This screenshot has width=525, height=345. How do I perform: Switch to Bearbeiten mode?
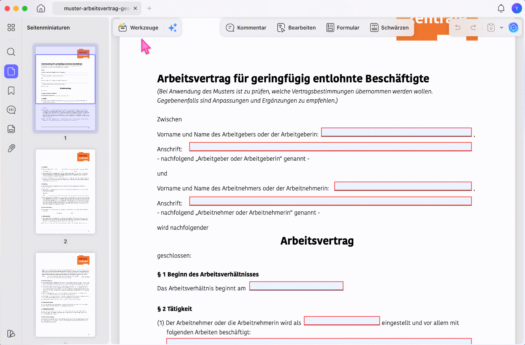(296, 28)
